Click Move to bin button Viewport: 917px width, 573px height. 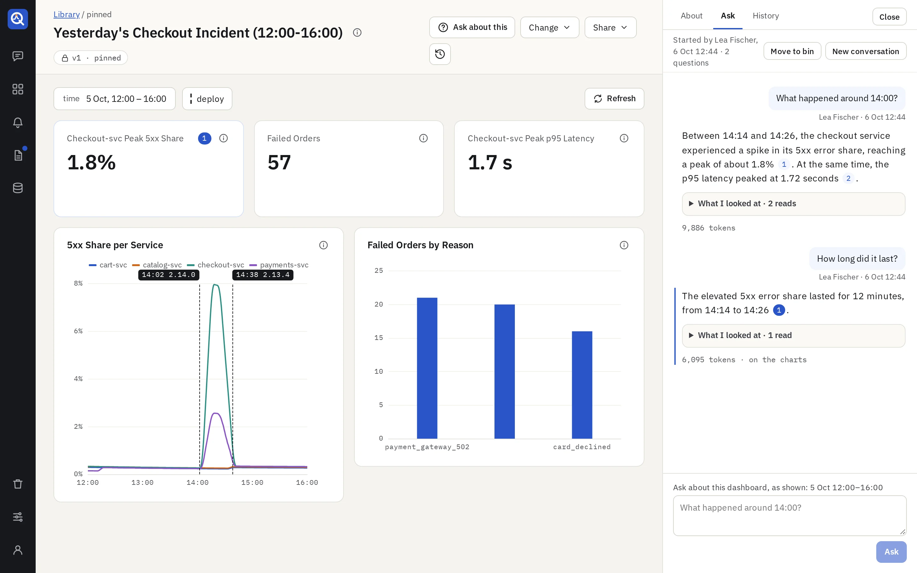pyautogui.click(x=792, y=51)
